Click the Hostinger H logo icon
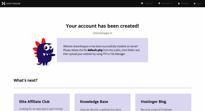 [3, 3]
